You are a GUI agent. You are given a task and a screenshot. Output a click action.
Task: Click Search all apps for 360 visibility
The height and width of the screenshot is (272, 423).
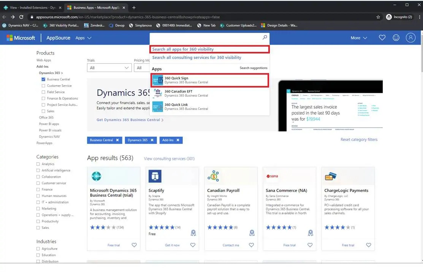pos(183,49)
